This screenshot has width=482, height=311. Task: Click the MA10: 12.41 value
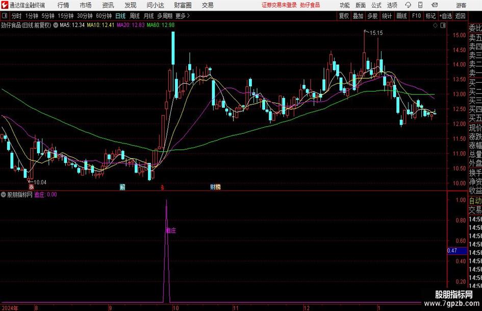coord(100,25)
